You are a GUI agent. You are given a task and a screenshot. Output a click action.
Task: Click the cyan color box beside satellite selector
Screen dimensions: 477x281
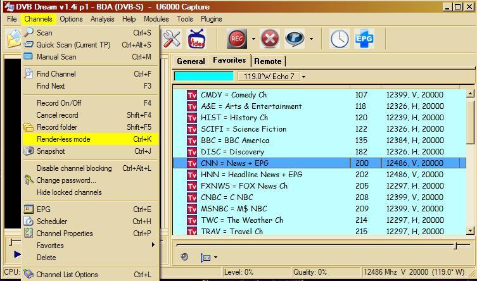pos(203,76)
